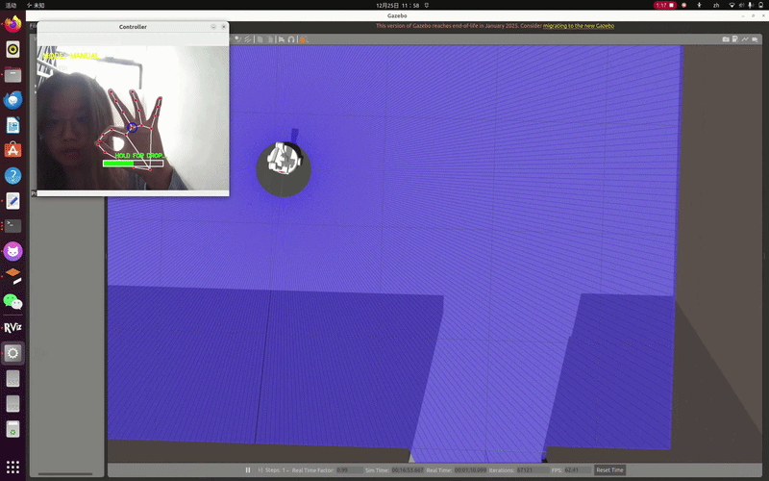The width and height of the screenshot is (769, 481).
Task: Toggle the snap magnet tool in Gazebo toolbar
Action: (291, 39)
